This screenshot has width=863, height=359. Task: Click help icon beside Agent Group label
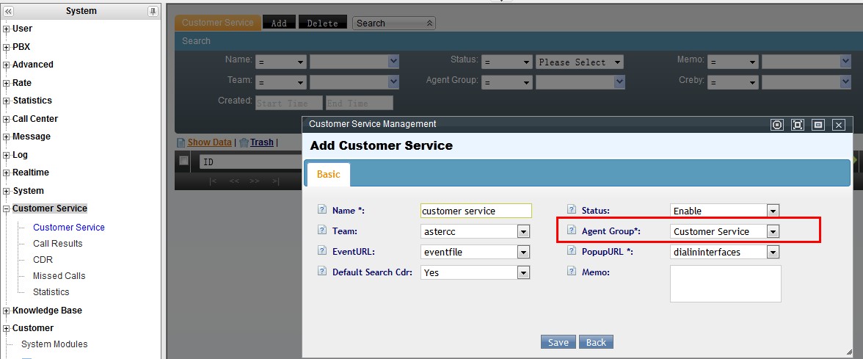pyautogui.click(x=571, y=231)
